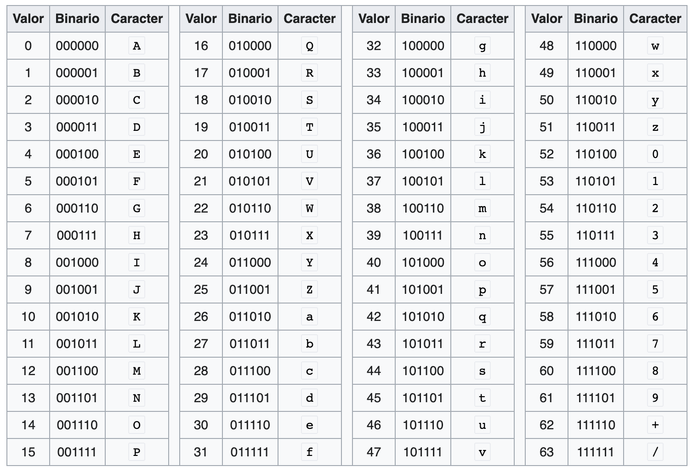Screen dimensions: 693x472
Task: Click the '/' character for value 63
Action: [x=655, y=452]
